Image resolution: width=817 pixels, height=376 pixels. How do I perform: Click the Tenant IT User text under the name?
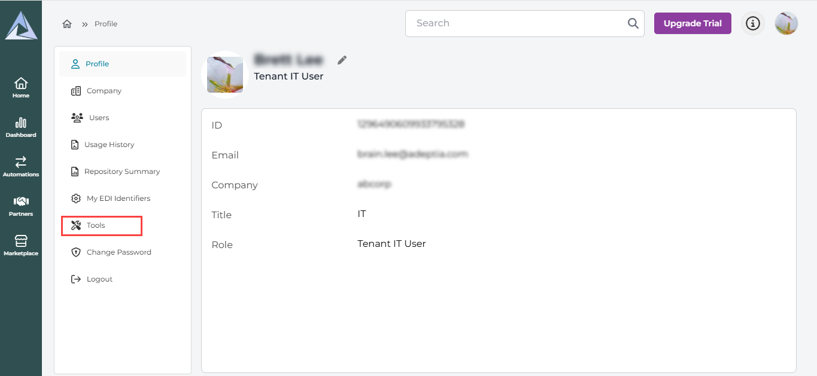pyautogui.click(x=288, y=77)
